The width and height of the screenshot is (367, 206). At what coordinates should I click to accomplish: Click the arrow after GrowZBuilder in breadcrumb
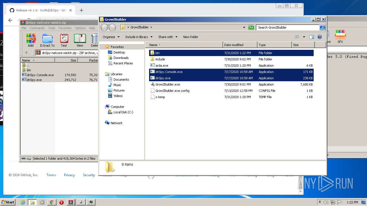[x=151, y=27]
